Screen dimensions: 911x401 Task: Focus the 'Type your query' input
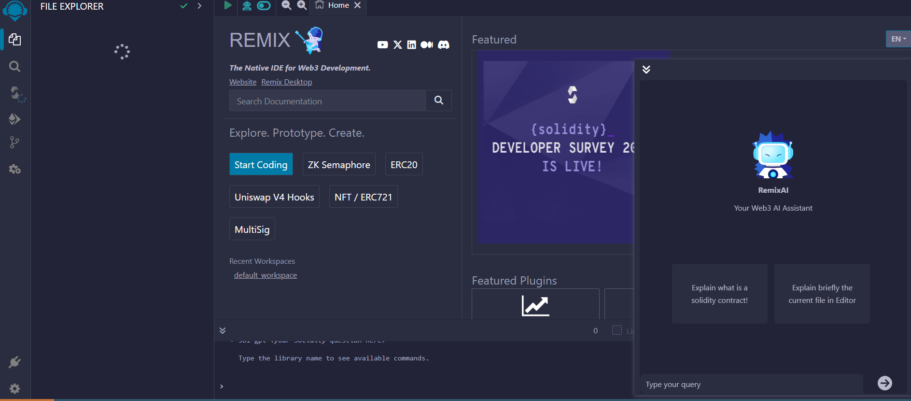[x=752, y=385]
